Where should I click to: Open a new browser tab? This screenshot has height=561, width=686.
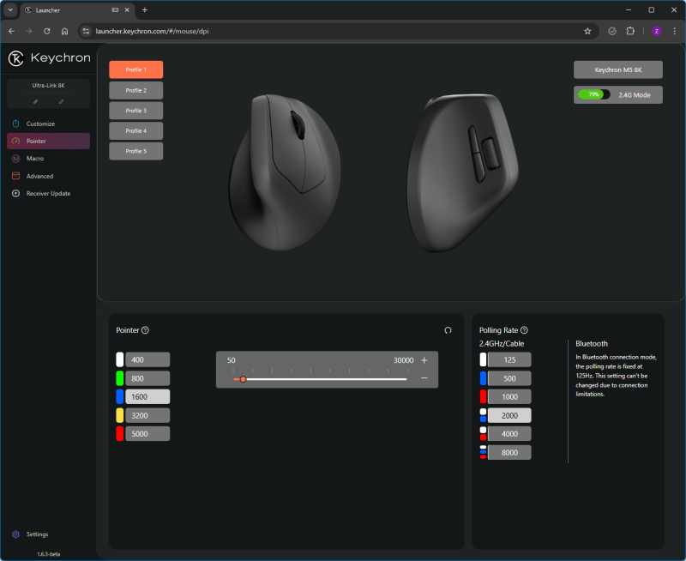(x=145, y=10)
